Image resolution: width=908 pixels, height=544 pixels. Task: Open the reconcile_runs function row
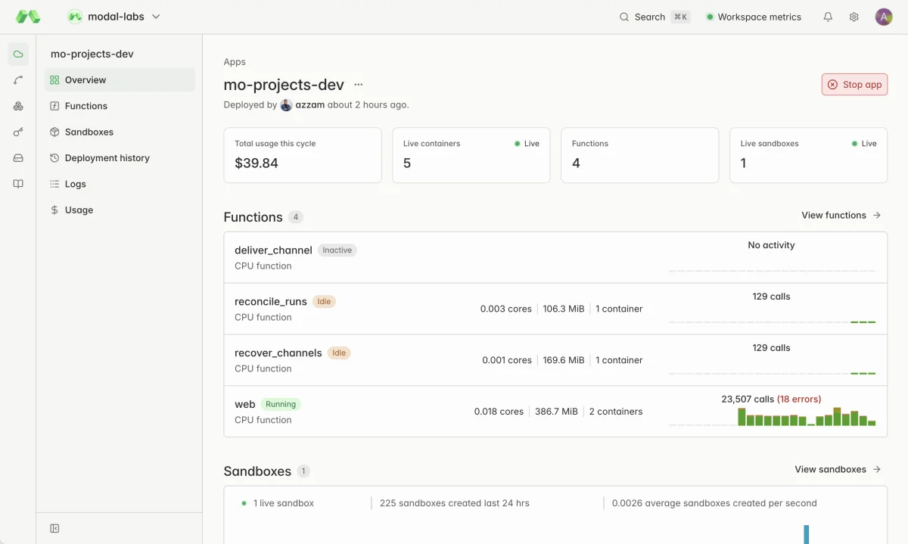click(x=555, y=309)
